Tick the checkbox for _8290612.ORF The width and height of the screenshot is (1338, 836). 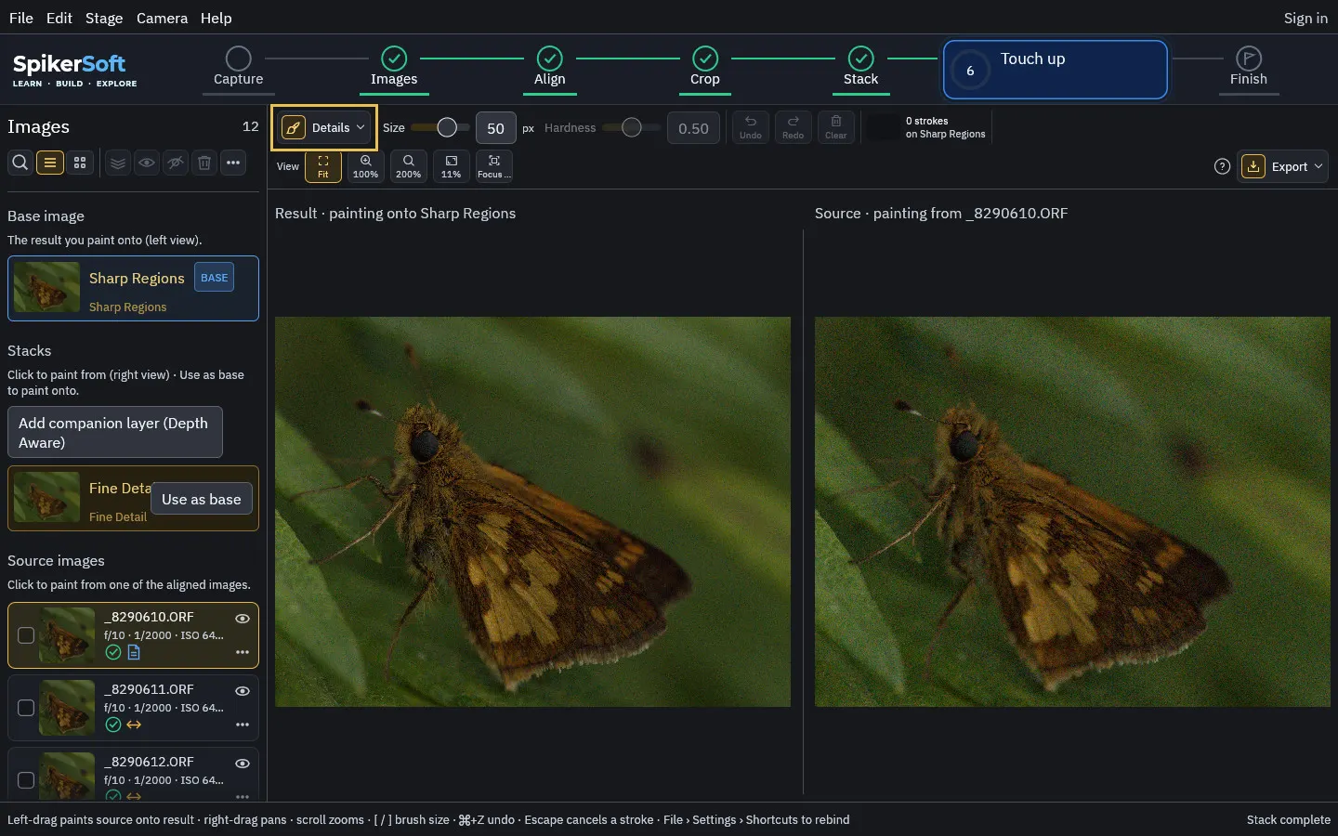[26, 780]
